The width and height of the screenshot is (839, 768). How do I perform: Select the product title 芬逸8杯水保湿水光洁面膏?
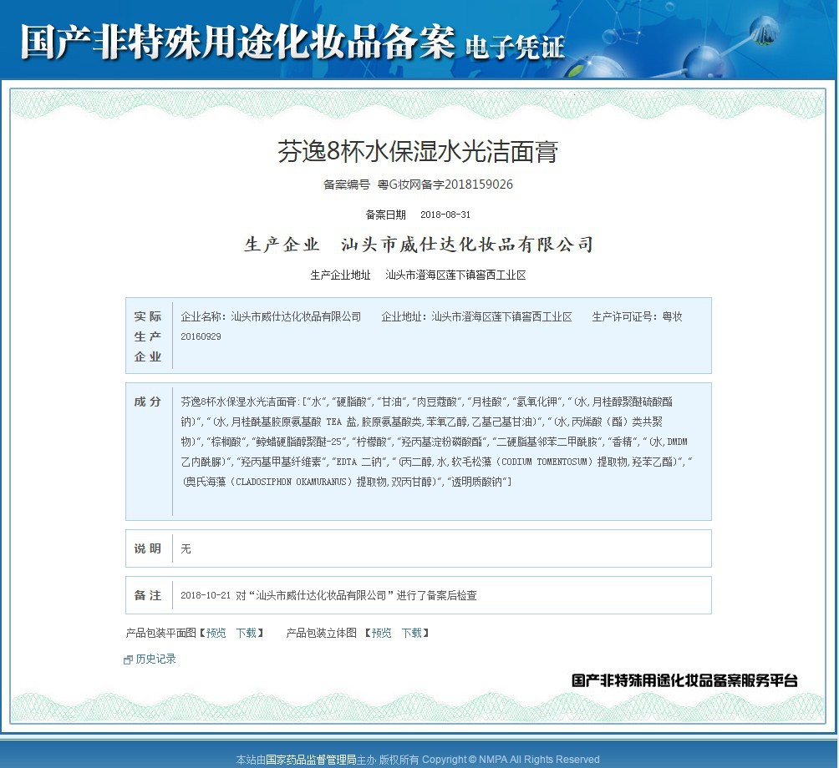coord(418,152)
